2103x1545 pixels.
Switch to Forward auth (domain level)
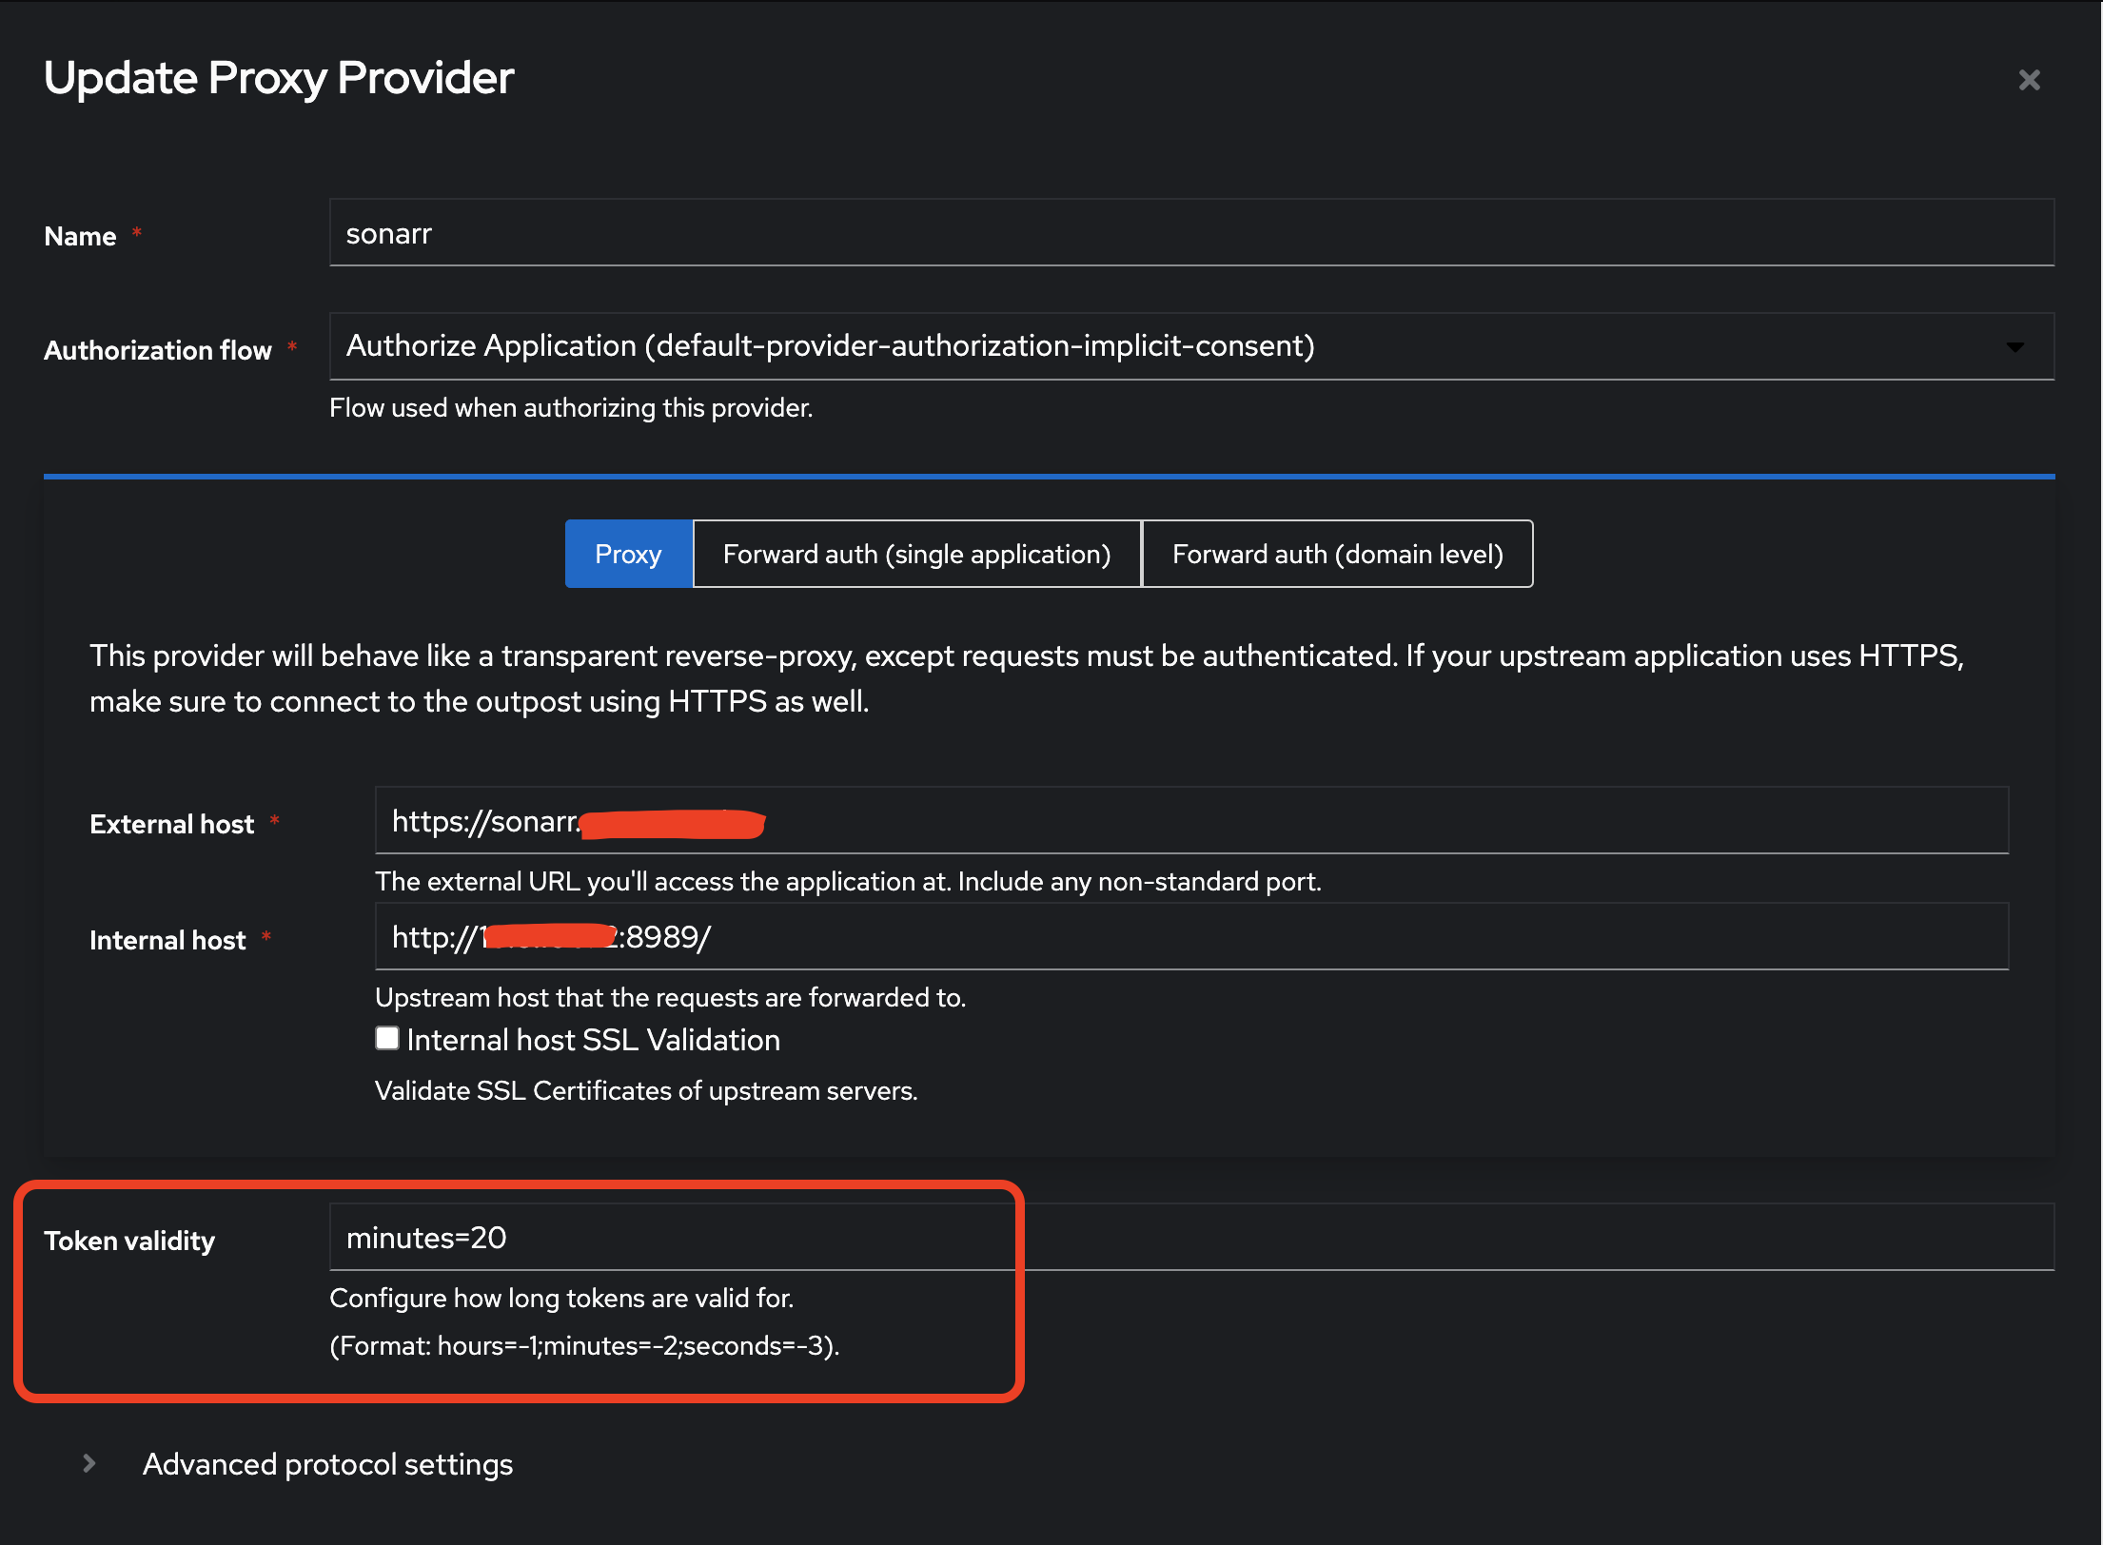coord(1337,554)
